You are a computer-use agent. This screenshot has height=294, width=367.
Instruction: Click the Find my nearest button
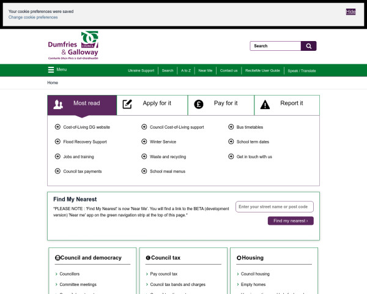(x=291, y=221)
